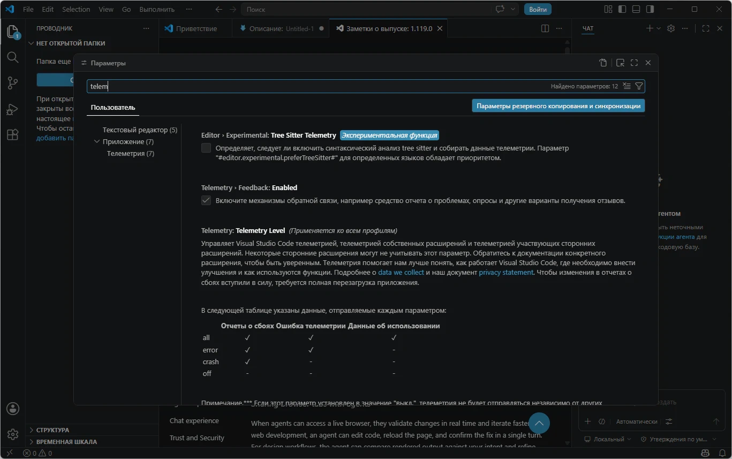Open the Manage gear in activity bar
732x459 pixels.
13,434
